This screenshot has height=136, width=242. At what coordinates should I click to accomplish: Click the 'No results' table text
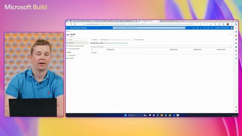(94, 53)
